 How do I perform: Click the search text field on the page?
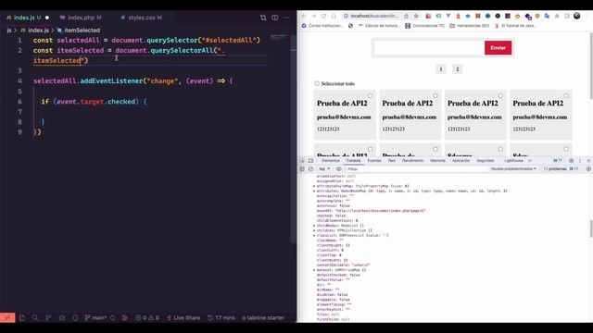click(429, 48)
